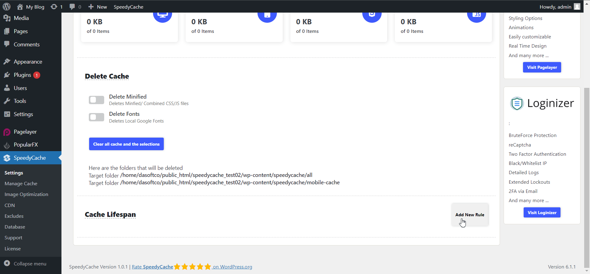Click the WordPress logo icon in the admin bar
Screen dimensions: 590x274
(x=6, y=6)
